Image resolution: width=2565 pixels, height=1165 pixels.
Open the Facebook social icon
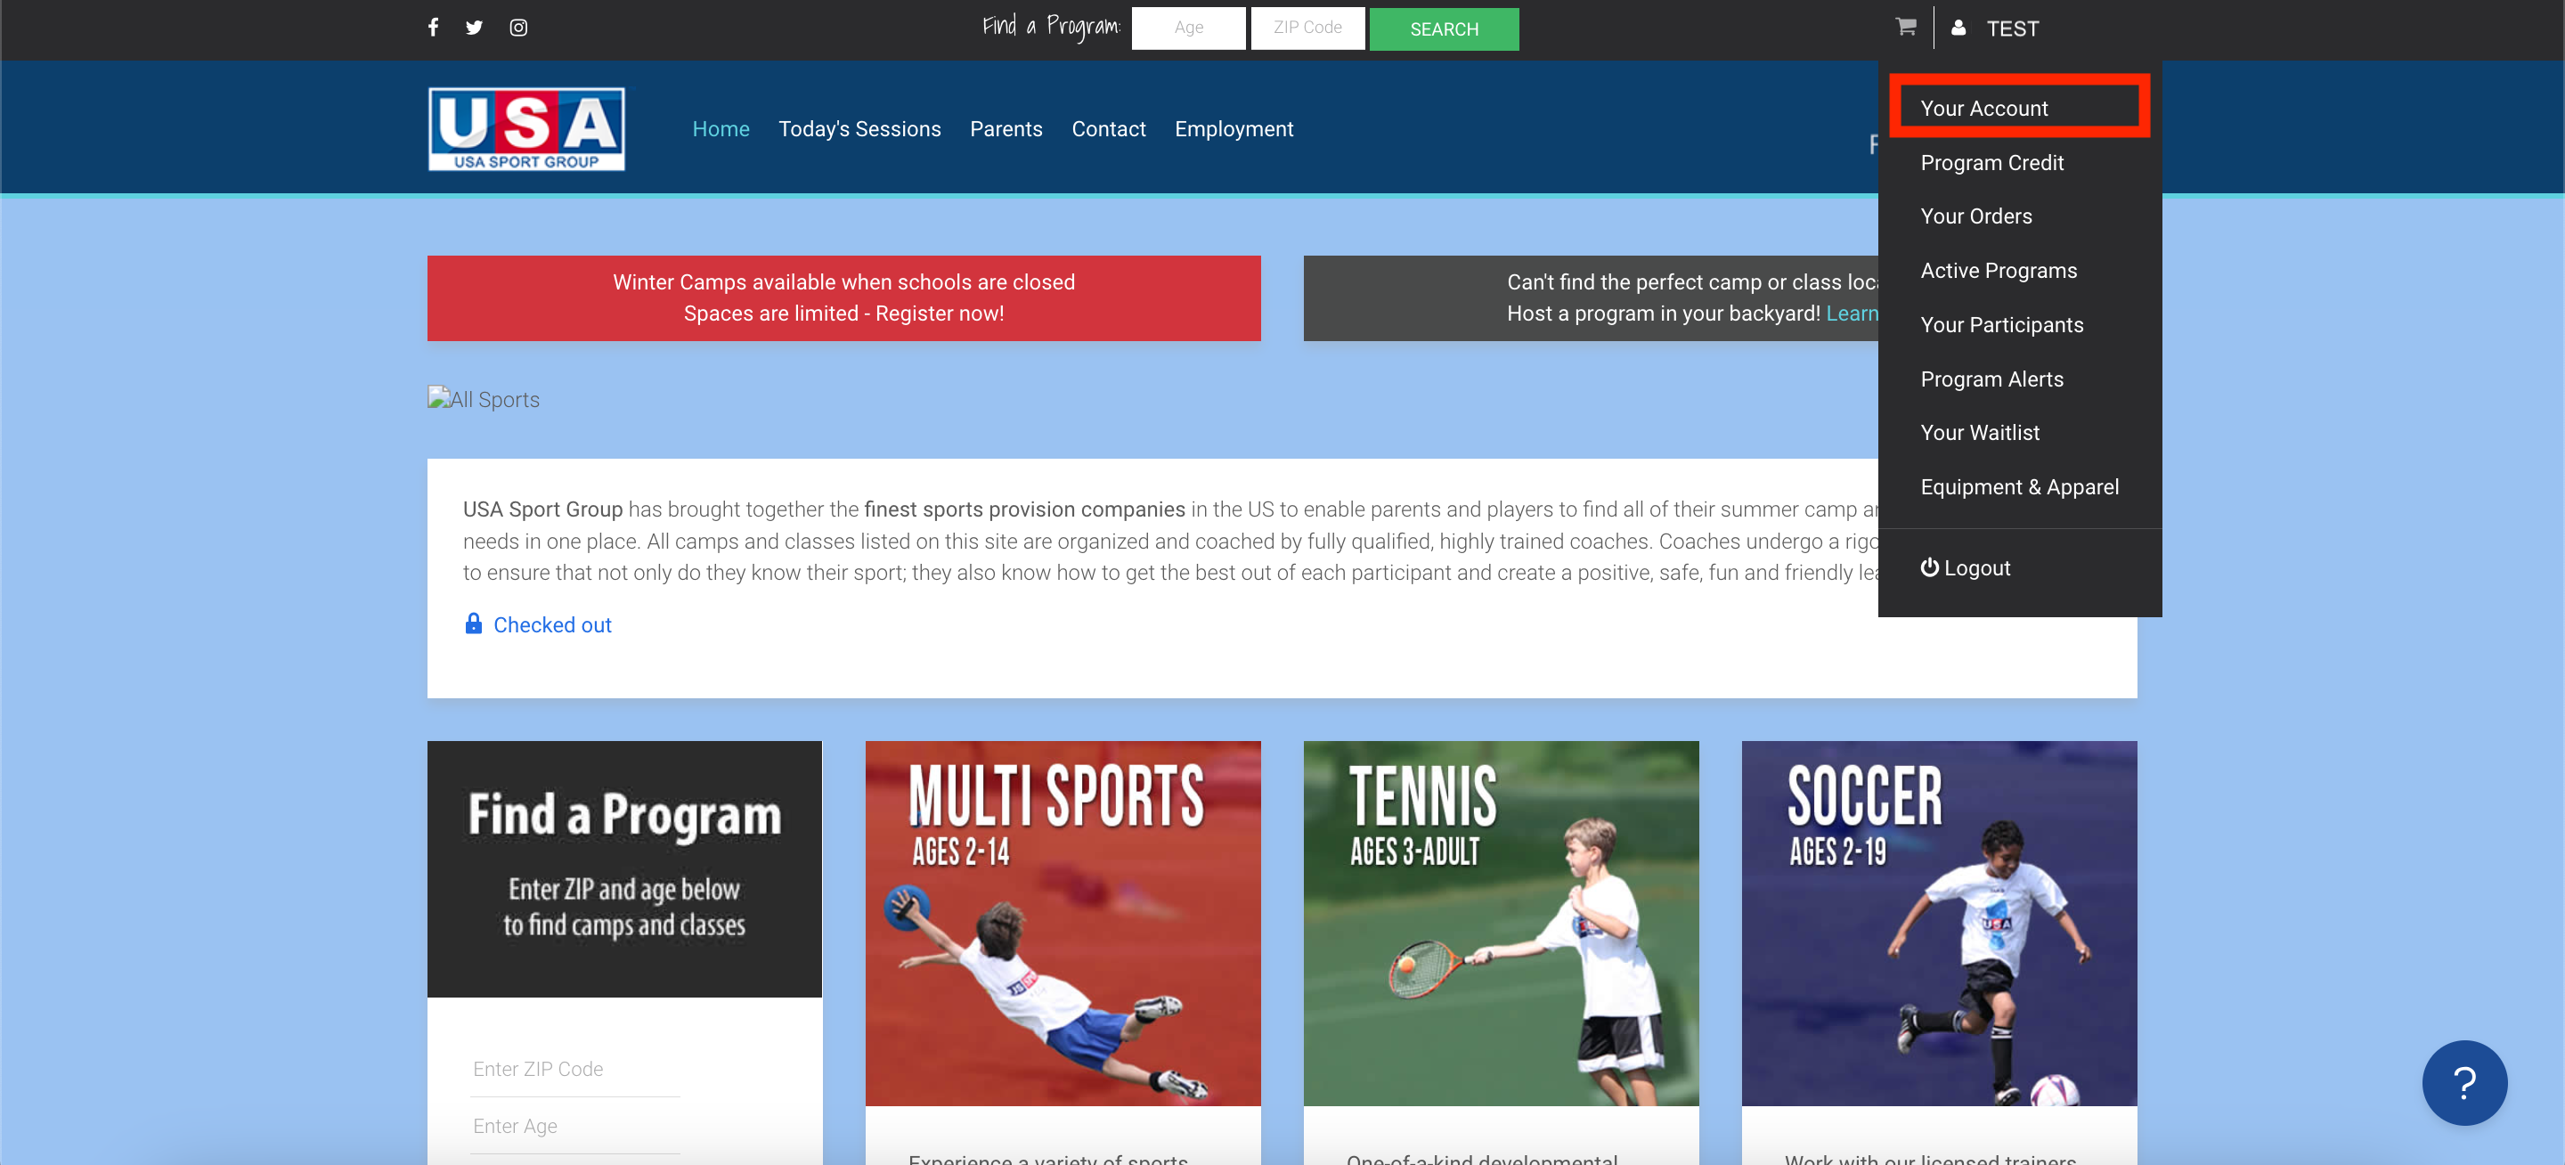pyautogui.click(x=433, y=27)
